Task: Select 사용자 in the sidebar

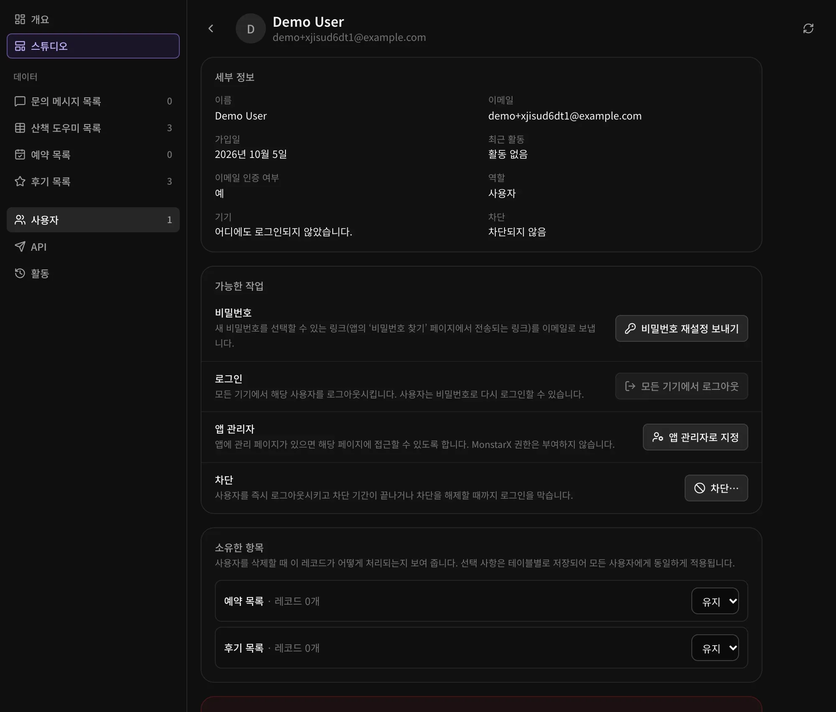Action: (93, 220)
